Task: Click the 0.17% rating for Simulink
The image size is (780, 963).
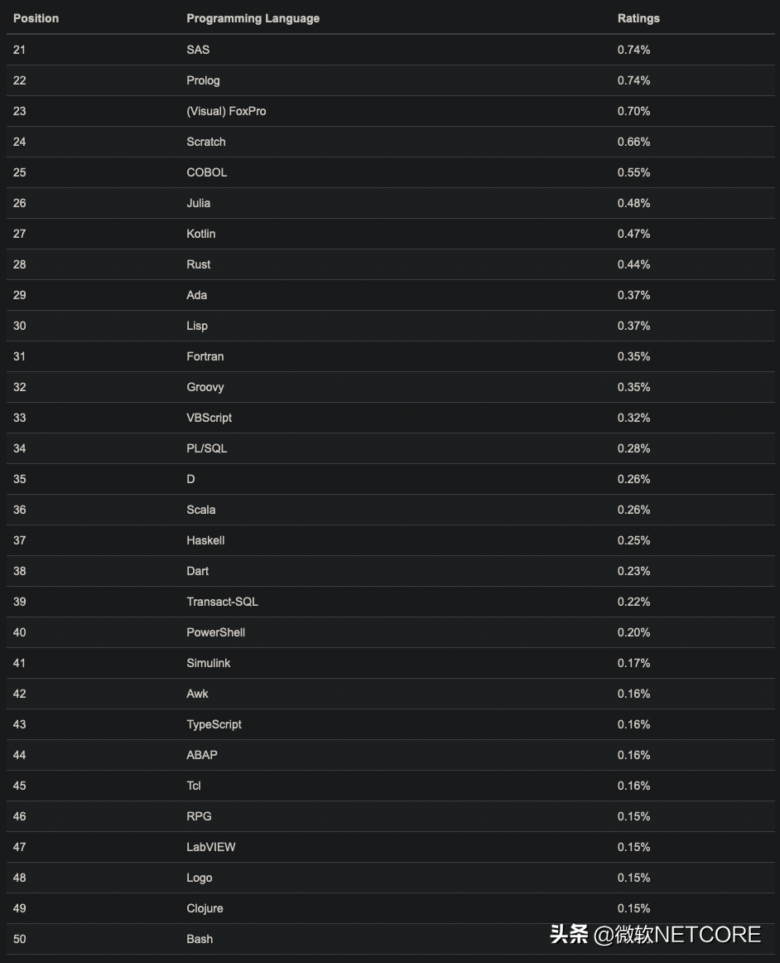Action: (x=633, y=663)
